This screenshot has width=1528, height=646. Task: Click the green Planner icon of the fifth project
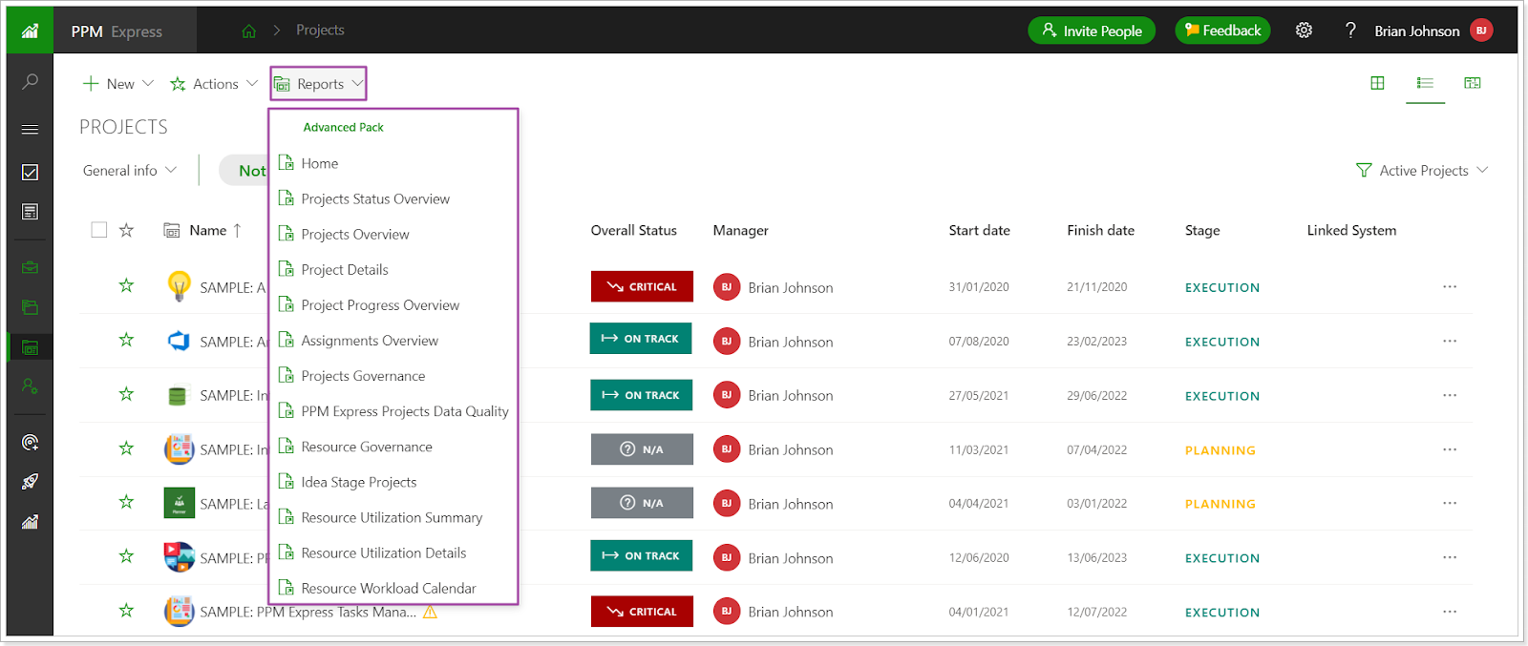coord(179,503)
